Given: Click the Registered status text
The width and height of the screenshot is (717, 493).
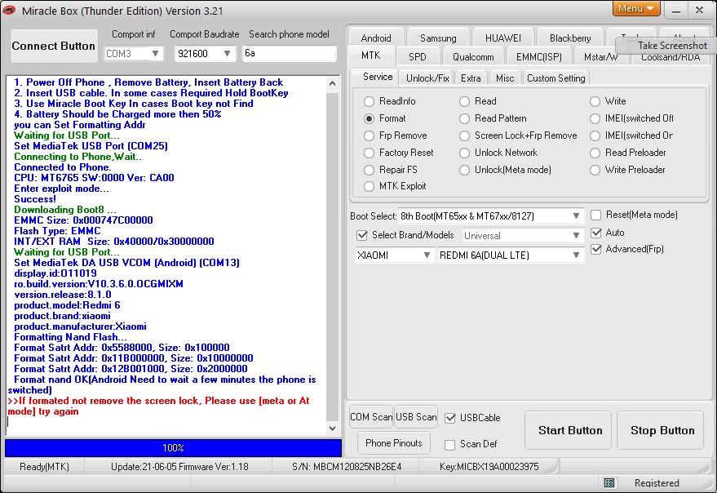Looking at the screenshot, I should pos(657,483).
